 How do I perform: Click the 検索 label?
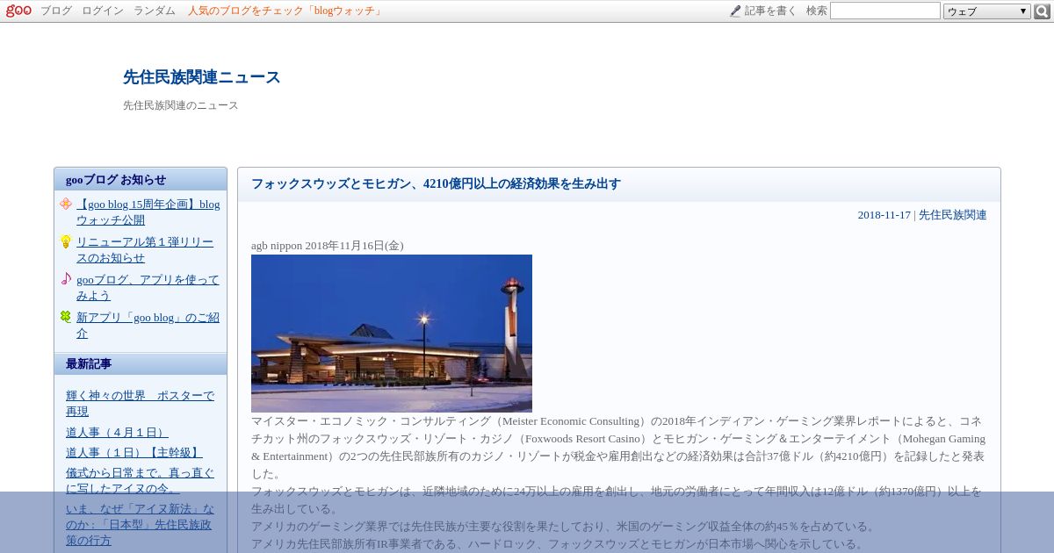click(x=817, y=11)
